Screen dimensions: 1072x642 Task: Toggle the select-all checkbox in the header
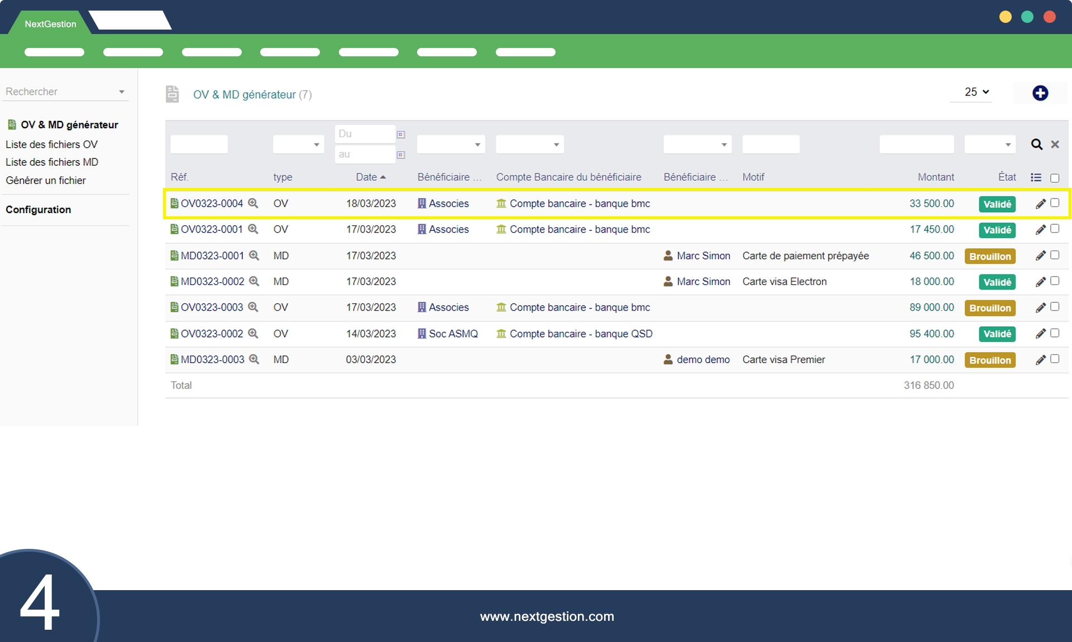(x=1055, y=178)
